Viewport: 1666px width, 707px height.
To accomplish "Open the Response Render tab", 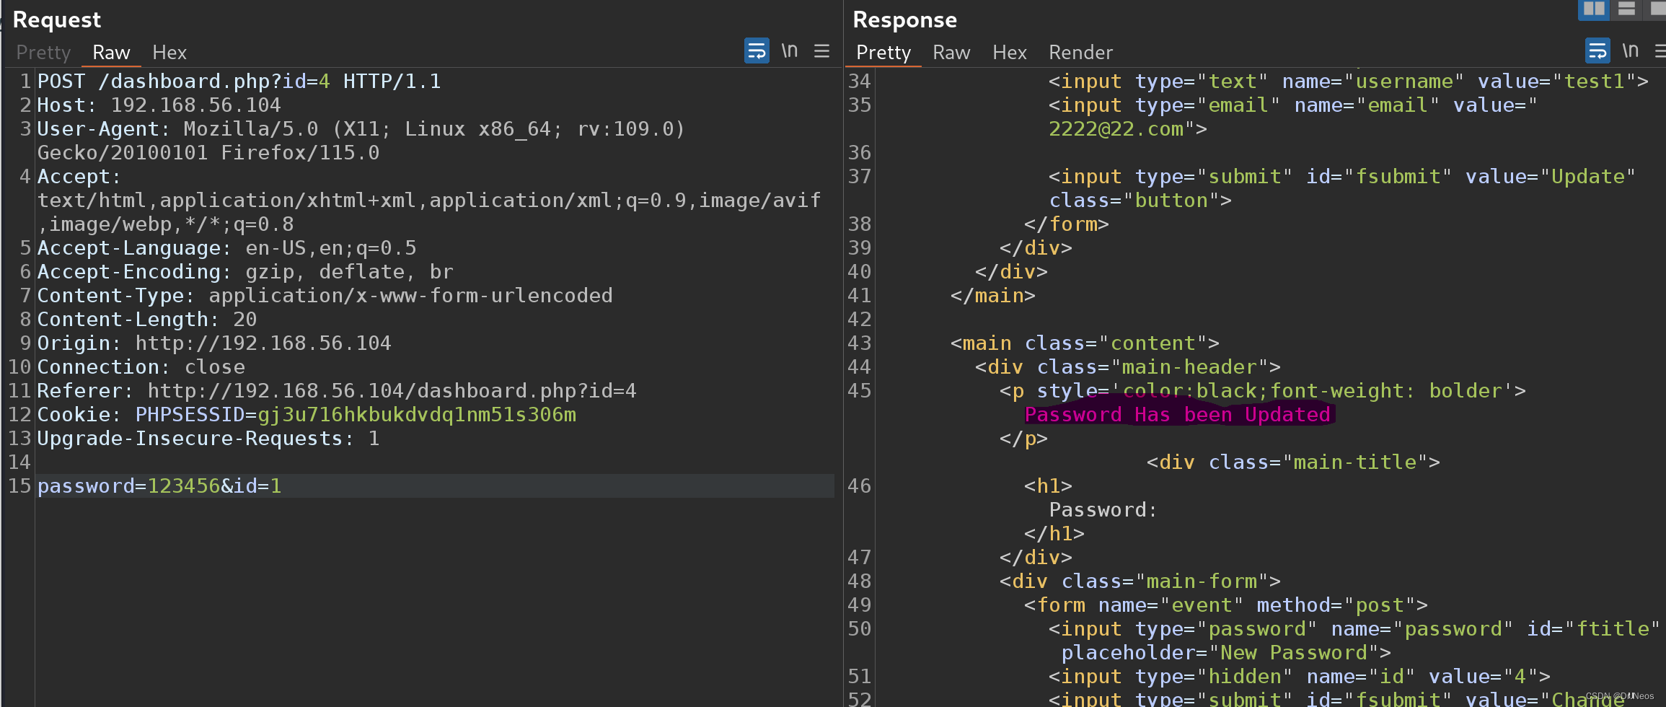I will (1080, 53).
